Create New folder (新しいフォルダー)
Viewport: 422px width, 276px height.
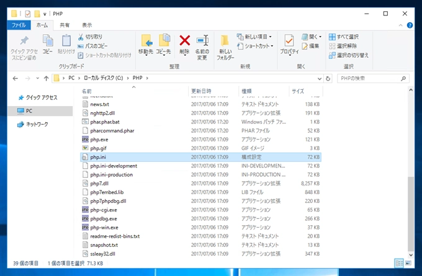225,47
